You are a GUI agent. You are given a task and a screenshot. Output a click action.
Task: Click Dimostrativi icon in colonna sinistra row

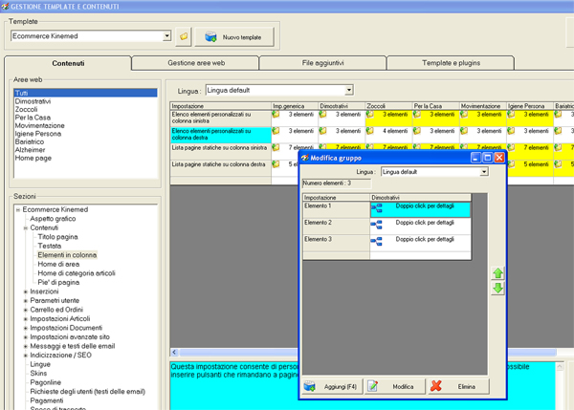(322, 115)
